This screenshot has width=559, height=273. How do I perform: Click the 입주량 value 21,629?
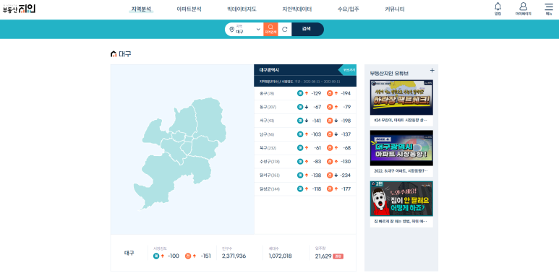(323, 256)
